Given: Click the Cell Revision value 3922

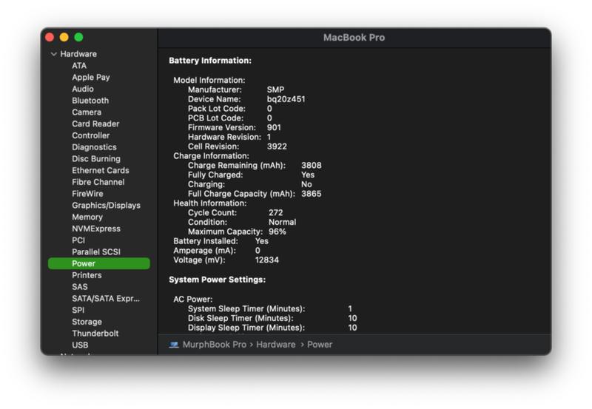Looking at the screenshot, I should pos(277,146).
